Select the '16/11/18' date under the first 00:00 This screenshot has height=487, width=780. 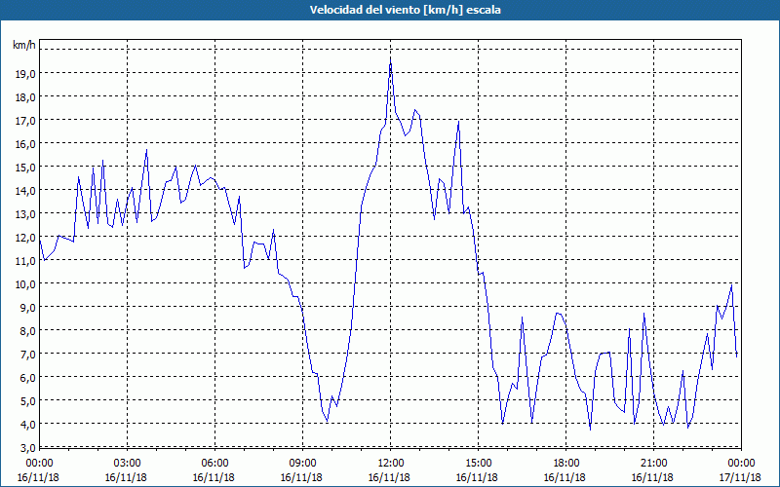38,477
